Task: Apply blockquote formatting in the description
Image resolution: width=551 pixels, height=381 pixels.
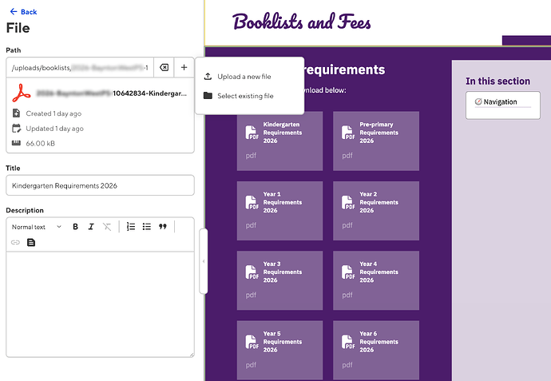Action: coord(163,227)
